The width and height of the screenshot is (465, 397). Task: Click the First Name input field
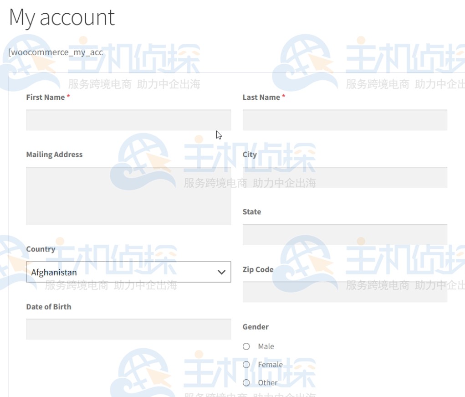128,120
